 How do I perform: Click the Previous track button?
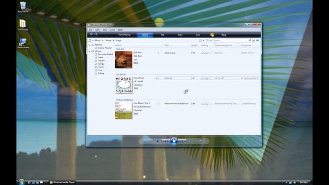166,141
